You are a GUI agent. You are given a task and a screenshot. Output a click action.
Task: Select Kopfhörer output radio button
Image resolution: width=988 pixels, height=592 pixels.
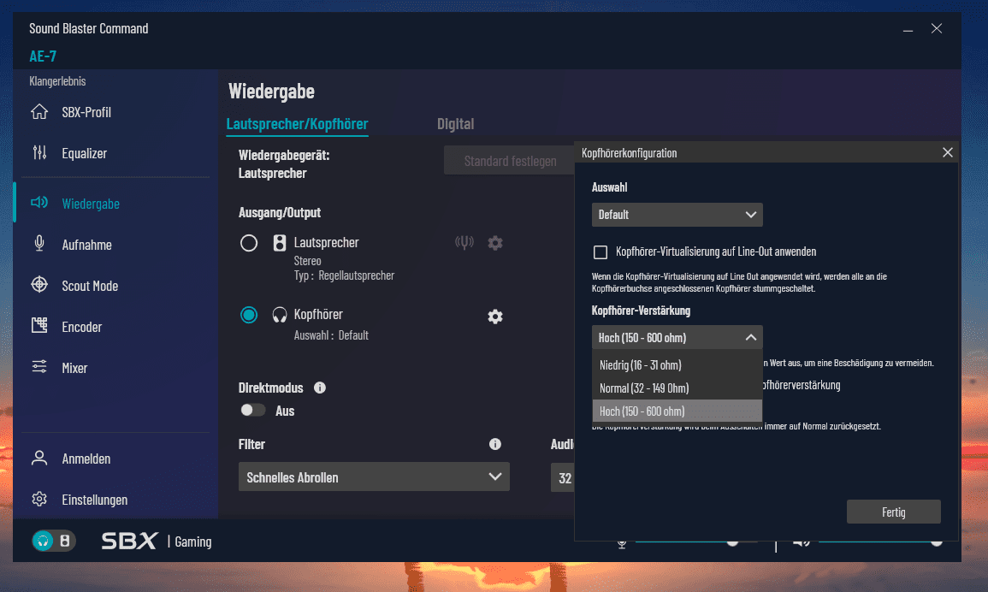pyautogui.click(x=249, y=315)
